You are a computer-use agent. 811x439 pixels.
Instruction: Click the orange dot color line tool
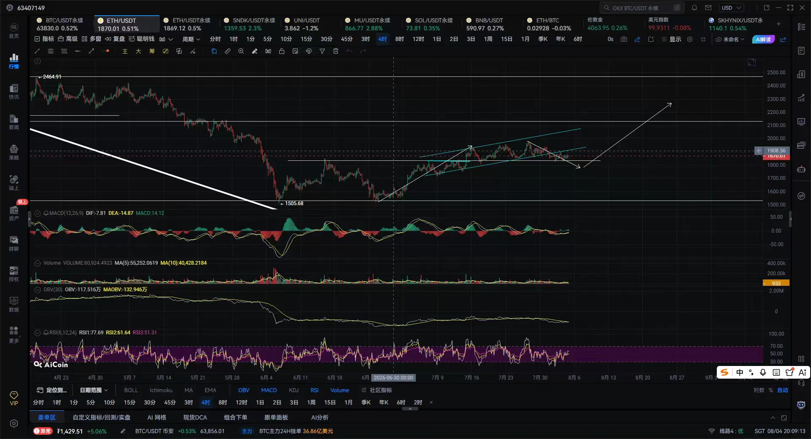pyautogui.click(x=106, y=51)
